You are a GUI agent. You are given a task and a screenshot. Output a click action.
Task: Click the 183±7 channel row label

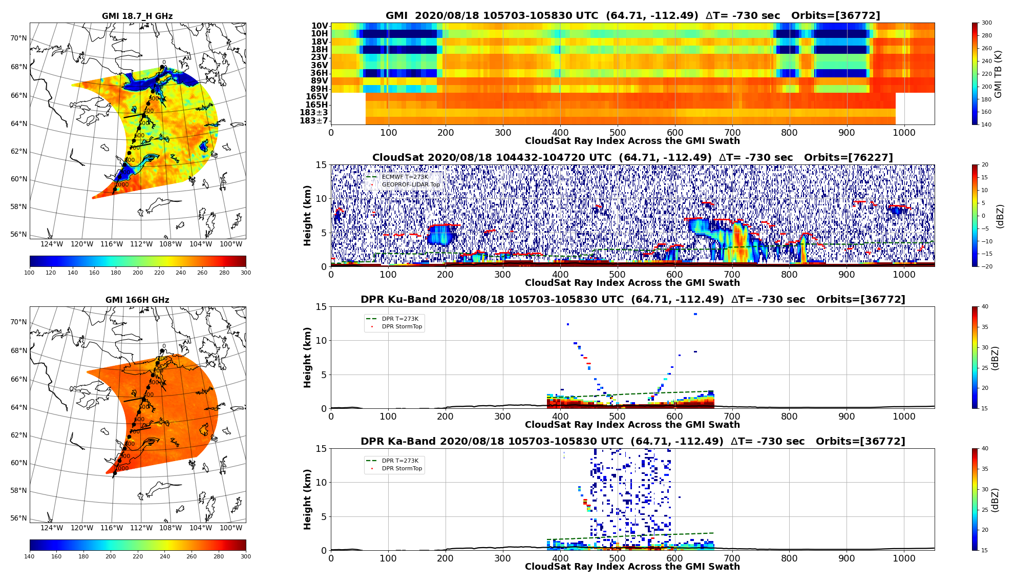click(314, 121)
